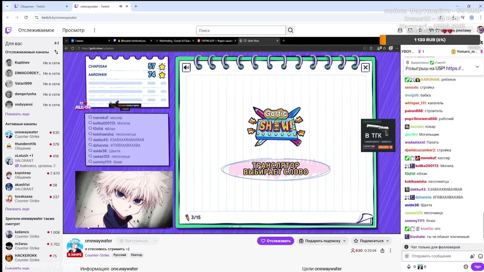Open https link in pinned message
The image size is (484, 272).
click(455, 68)
